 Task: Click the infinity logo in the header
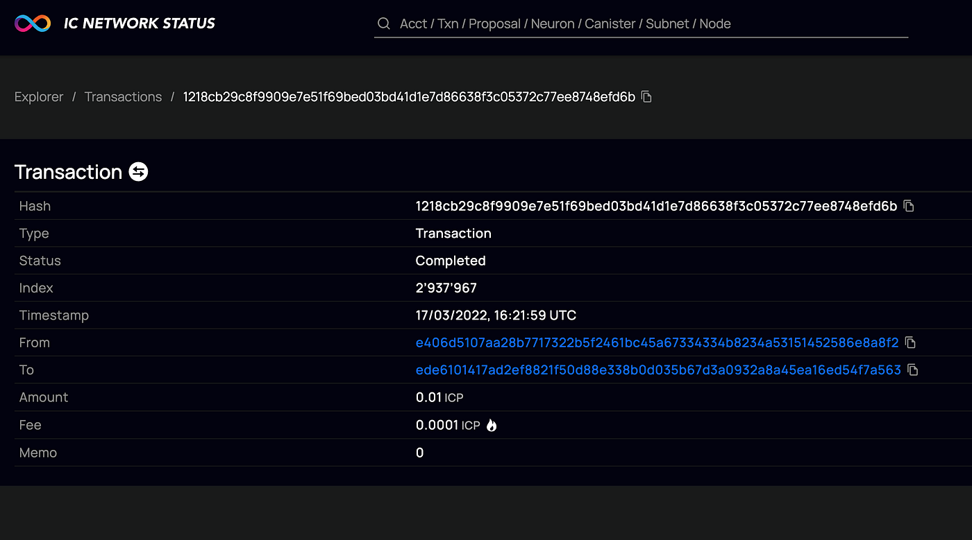(32, 23)
